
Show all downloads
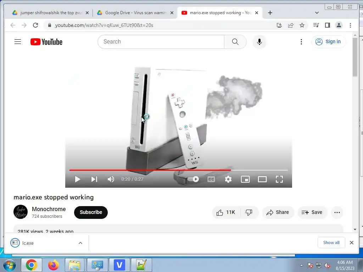point(331,242)
